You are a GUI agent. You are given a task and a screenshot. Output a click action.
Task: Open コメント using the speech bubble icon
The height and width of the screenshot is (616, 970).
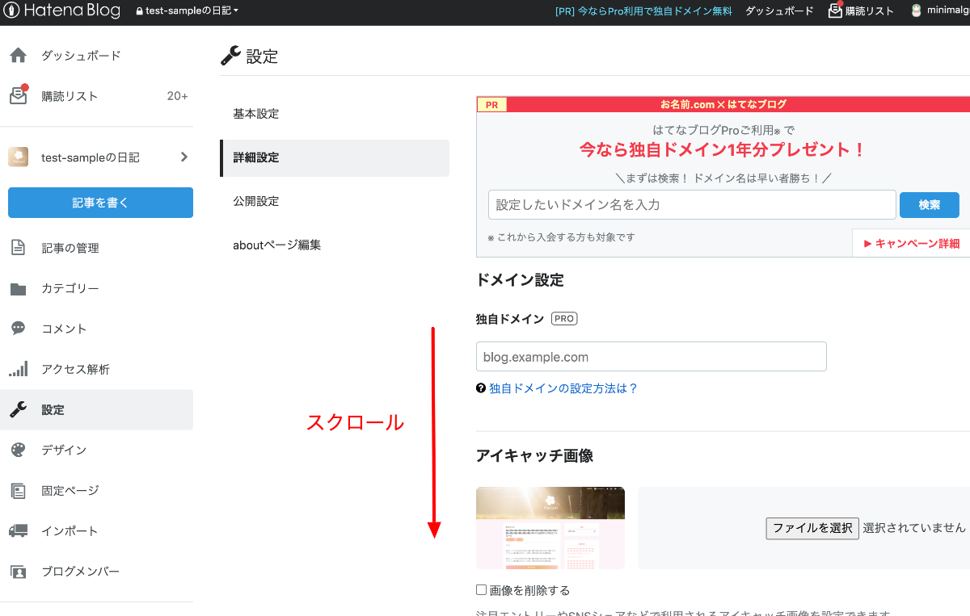[x=18, y=329]
